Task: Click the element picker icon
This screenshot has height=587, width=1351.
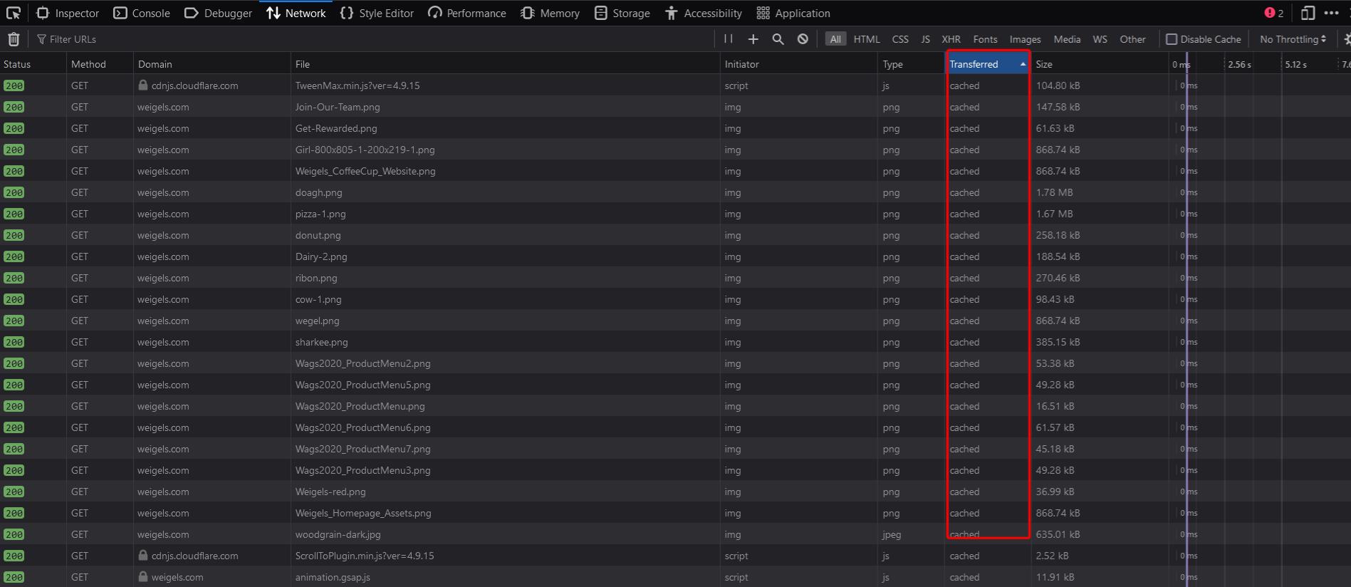Action: tap(14, 13)
